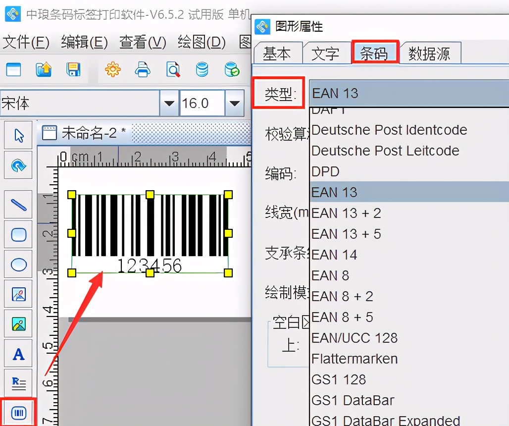The height and width of the screenshot is (426, 509).
Task: Choose EAN 13 + 2 type
Action: pyautogui.click(x=409, y=213)
